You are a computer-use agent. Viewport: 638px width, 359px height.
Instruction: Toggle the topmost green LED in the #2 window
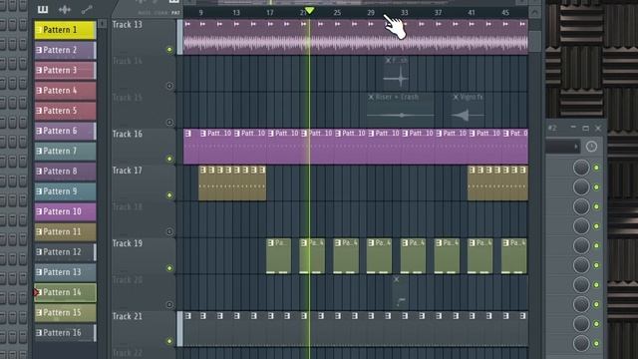(596, 168)
